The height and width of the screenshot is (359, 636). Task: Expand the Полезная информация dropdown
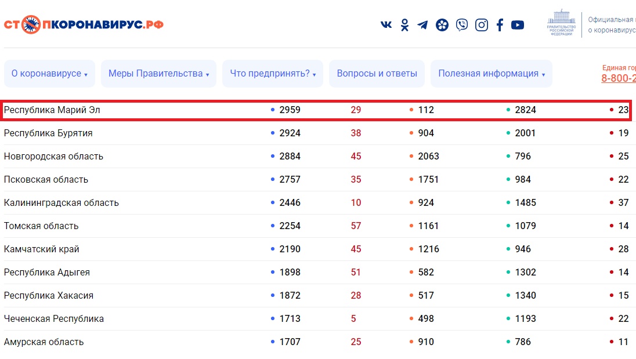point(491,74)
